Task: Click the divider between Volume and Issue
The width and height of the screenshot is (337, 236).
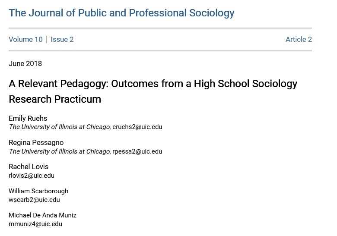Action: tap(47, 39)
